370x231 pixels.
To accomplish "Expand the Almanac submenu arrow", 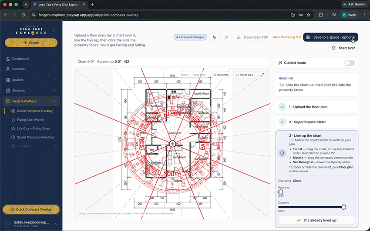I will click(54, 90).
